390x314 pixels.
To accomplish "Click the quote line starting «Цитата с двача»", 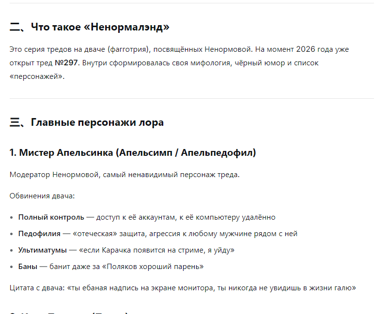I will (183, 288).
